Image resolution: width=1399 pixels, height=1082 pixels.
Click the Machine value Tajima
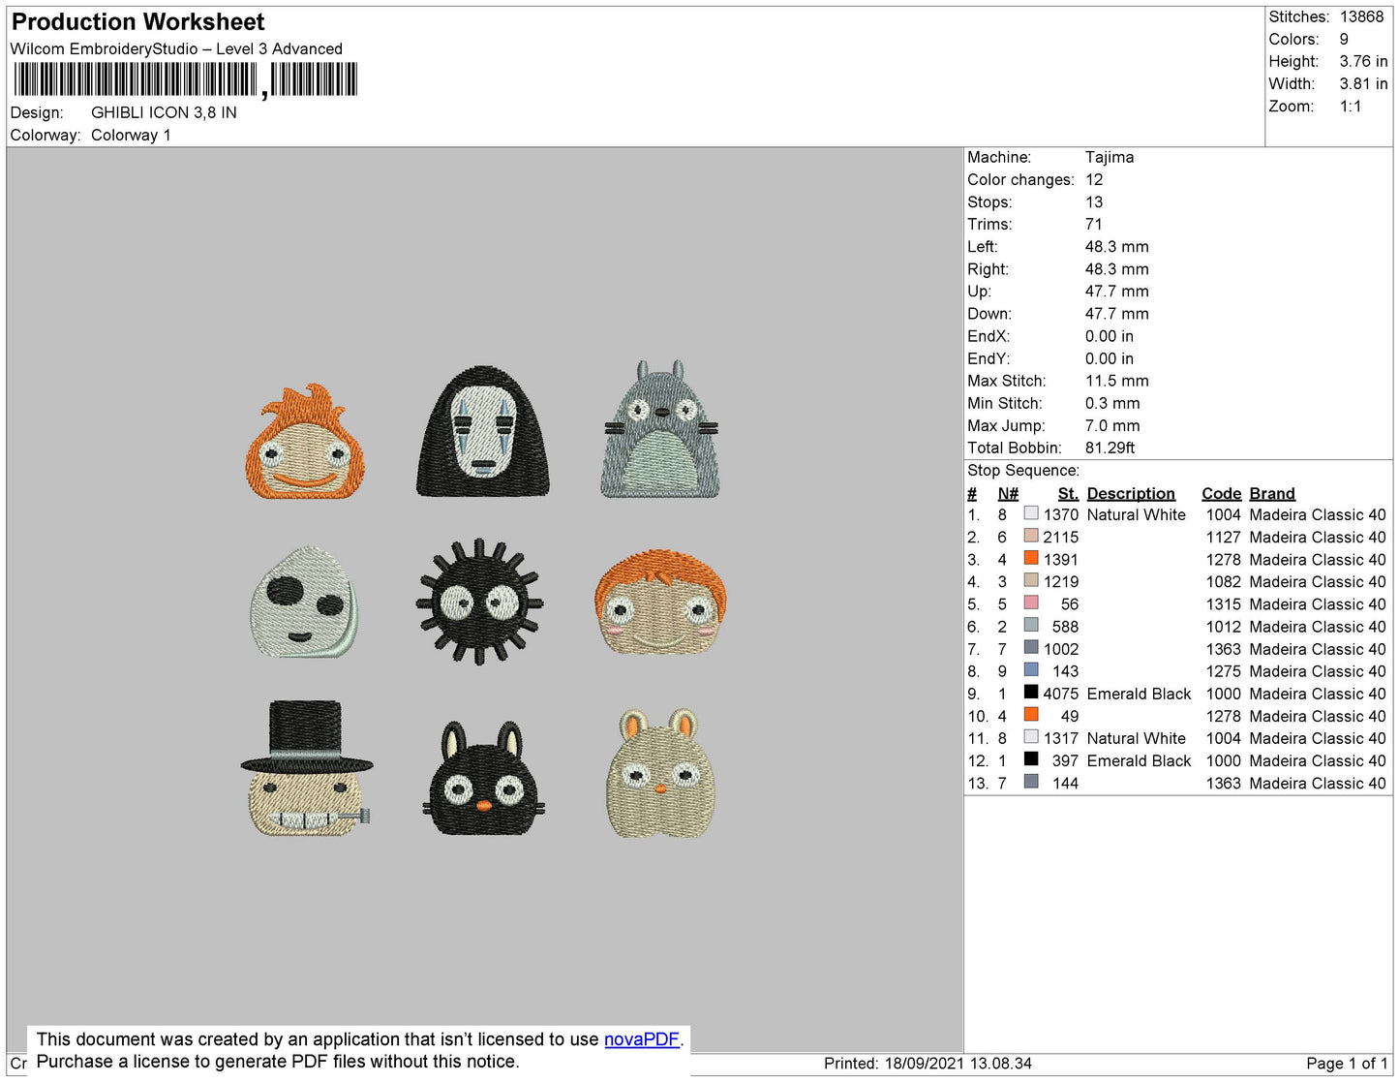[x=1110, y=157]
